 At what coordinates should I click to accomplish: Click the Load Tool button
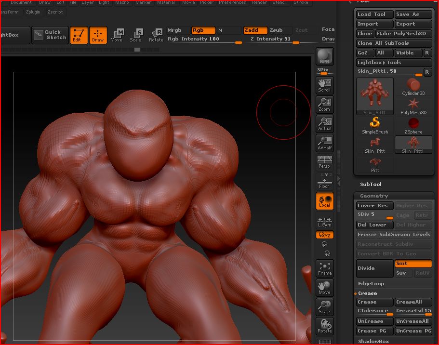(374, 14)
